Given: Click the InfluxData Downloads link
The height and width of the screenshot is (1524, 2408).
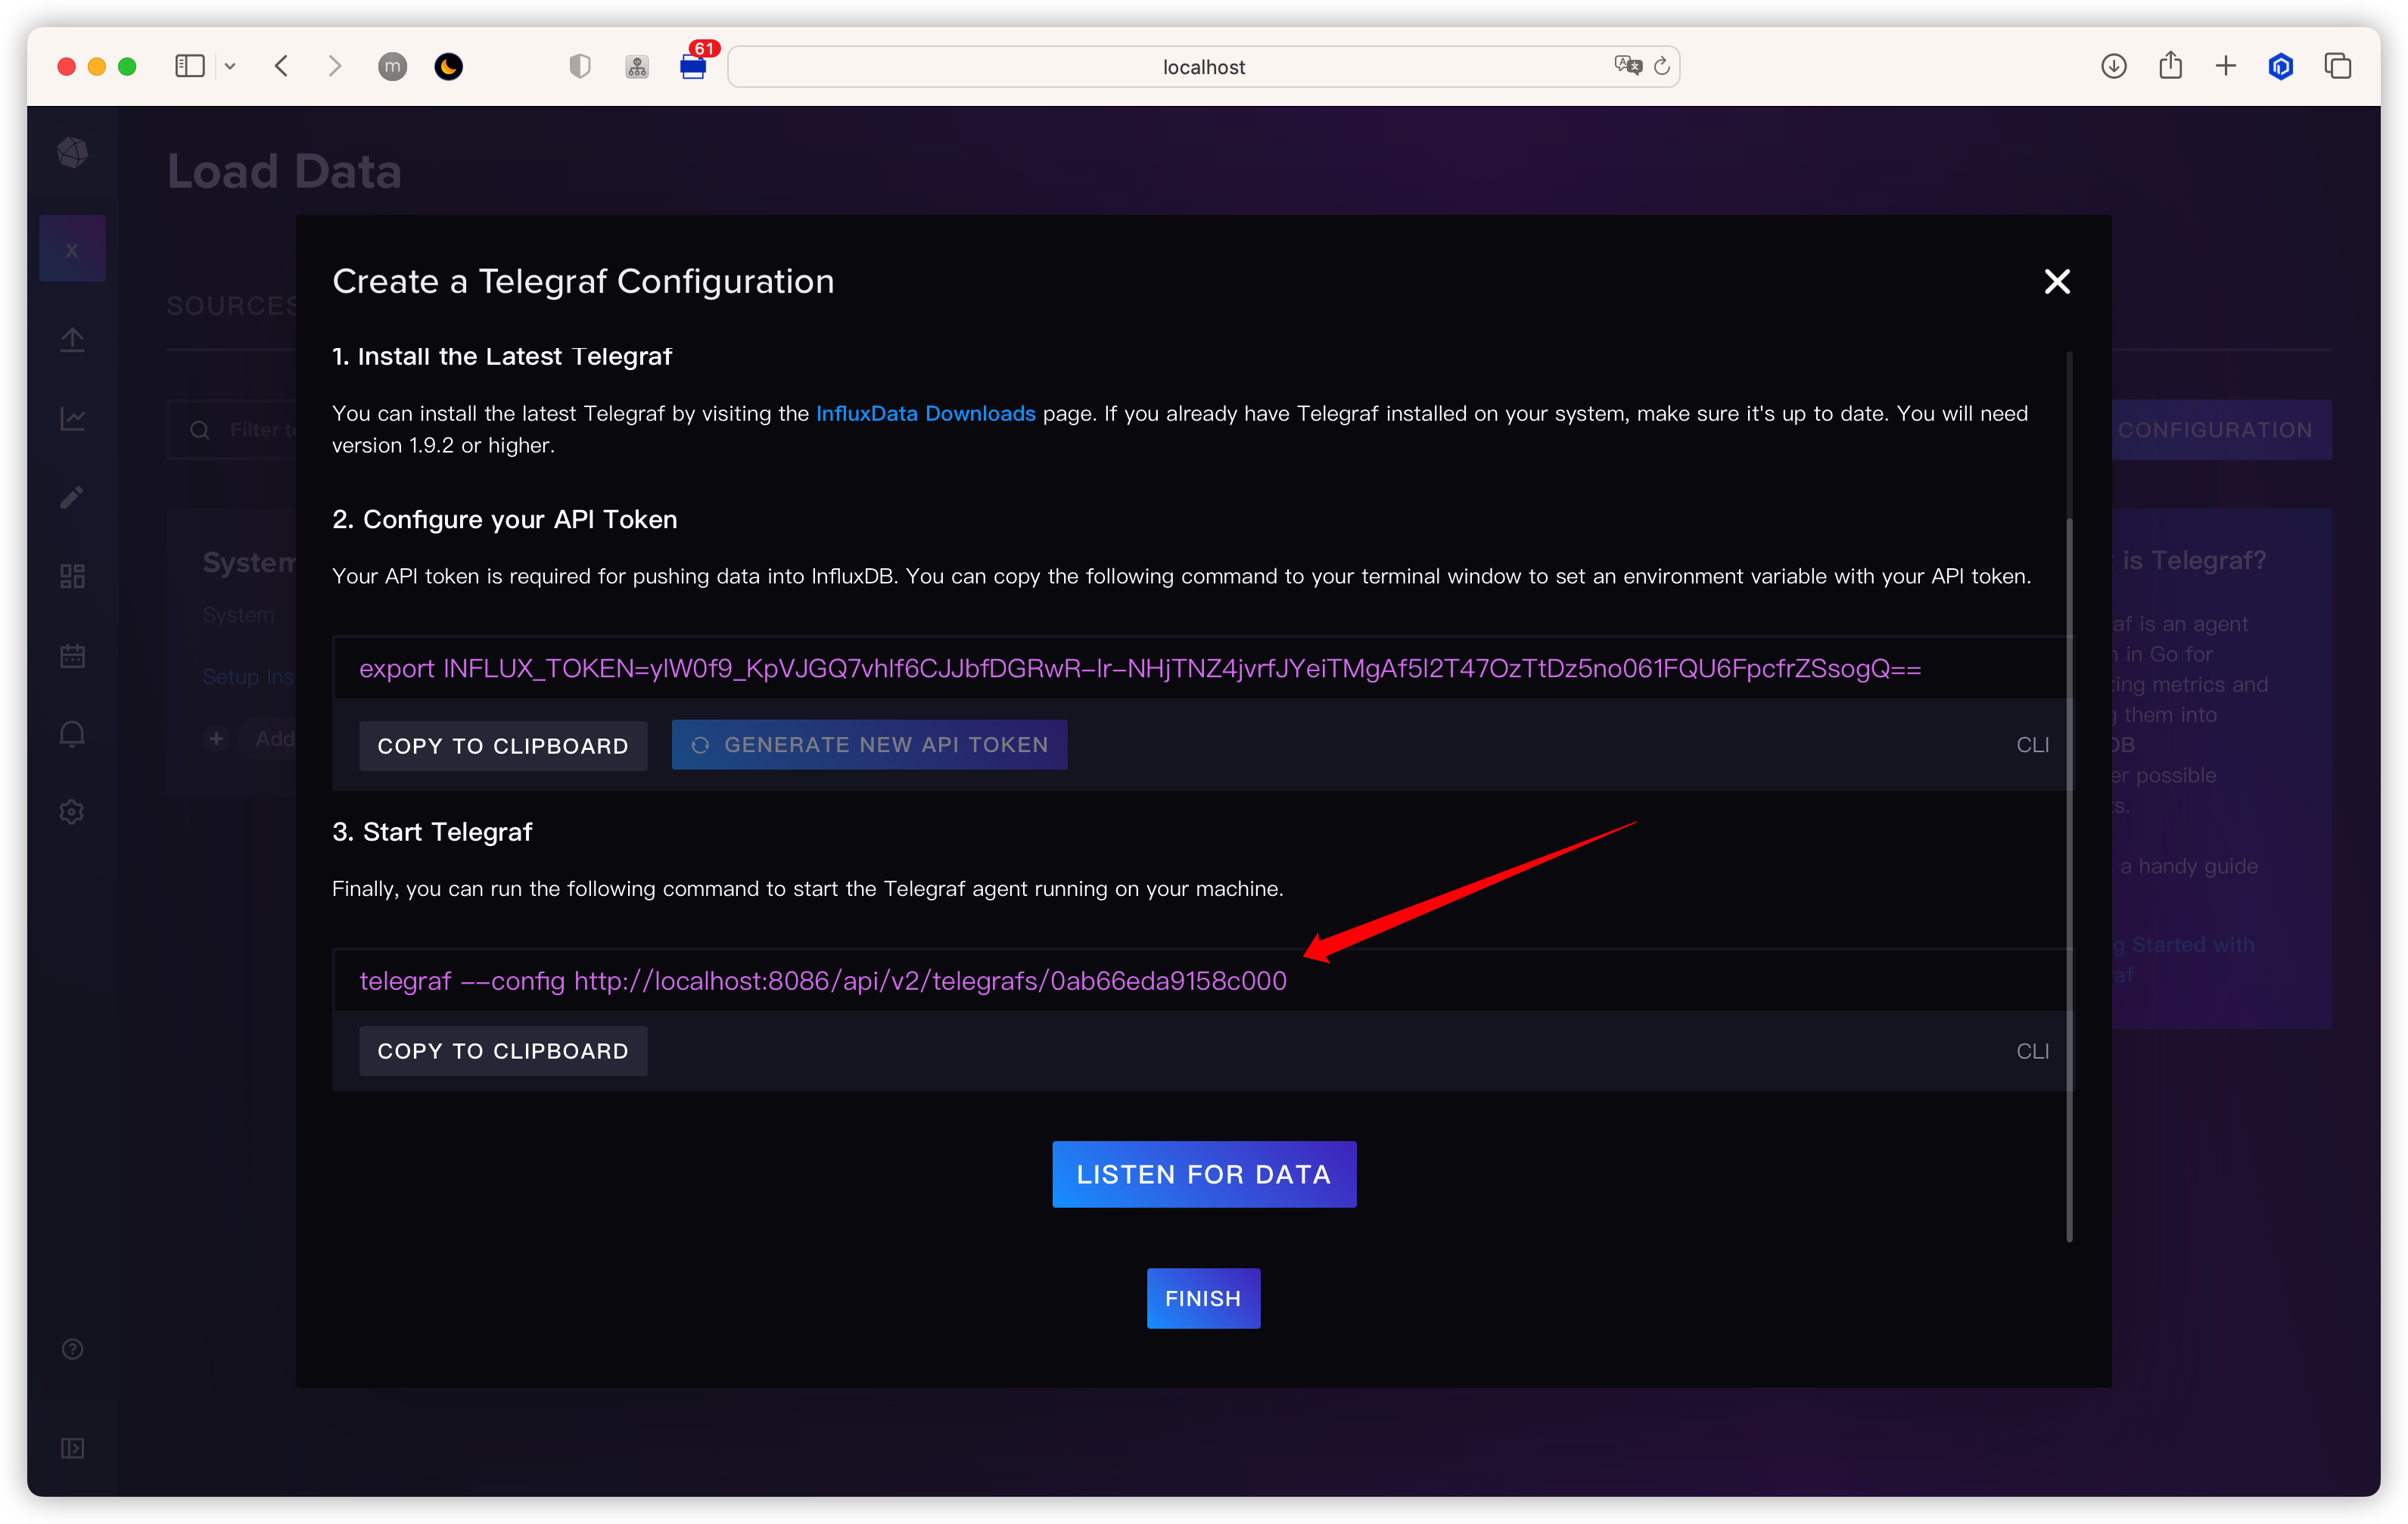Looking at the screenshot, I should (925, 413).
